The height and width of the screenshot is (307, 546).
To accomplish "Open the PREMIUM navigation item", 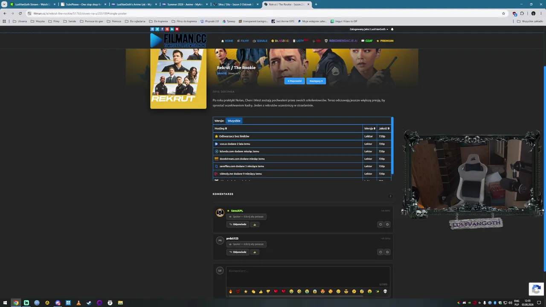I will [x=385, y=41].
